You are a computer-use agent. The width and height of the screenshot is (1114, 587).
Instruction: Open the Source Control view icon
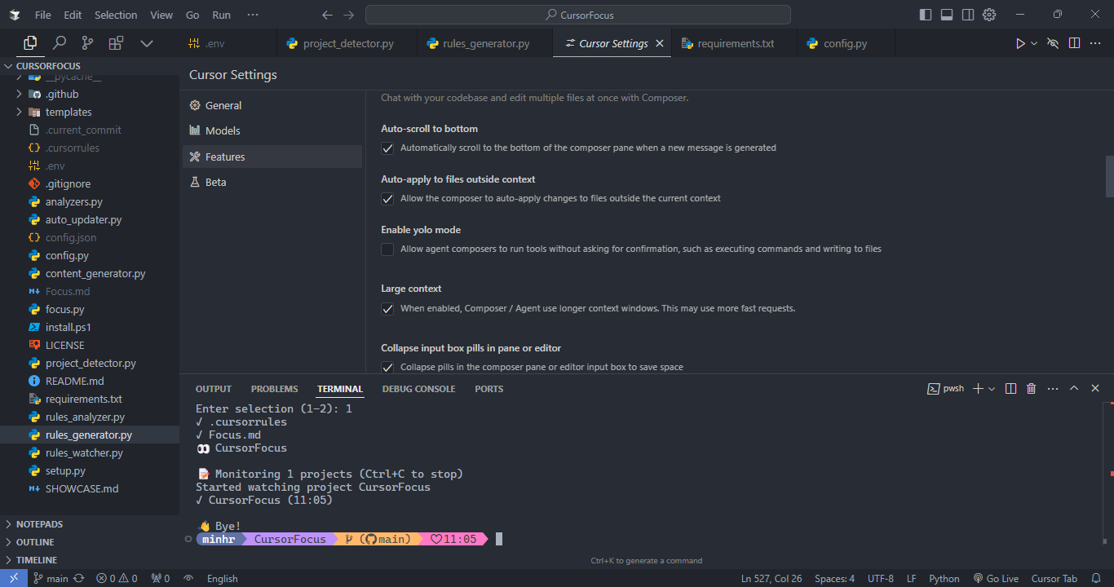(x=87, y=43)
